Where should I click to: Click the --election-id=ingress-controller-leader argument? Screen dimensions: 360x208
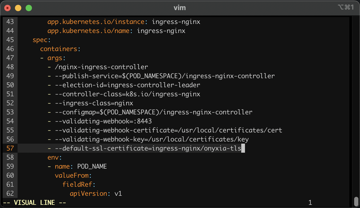[x=127, y=85]
